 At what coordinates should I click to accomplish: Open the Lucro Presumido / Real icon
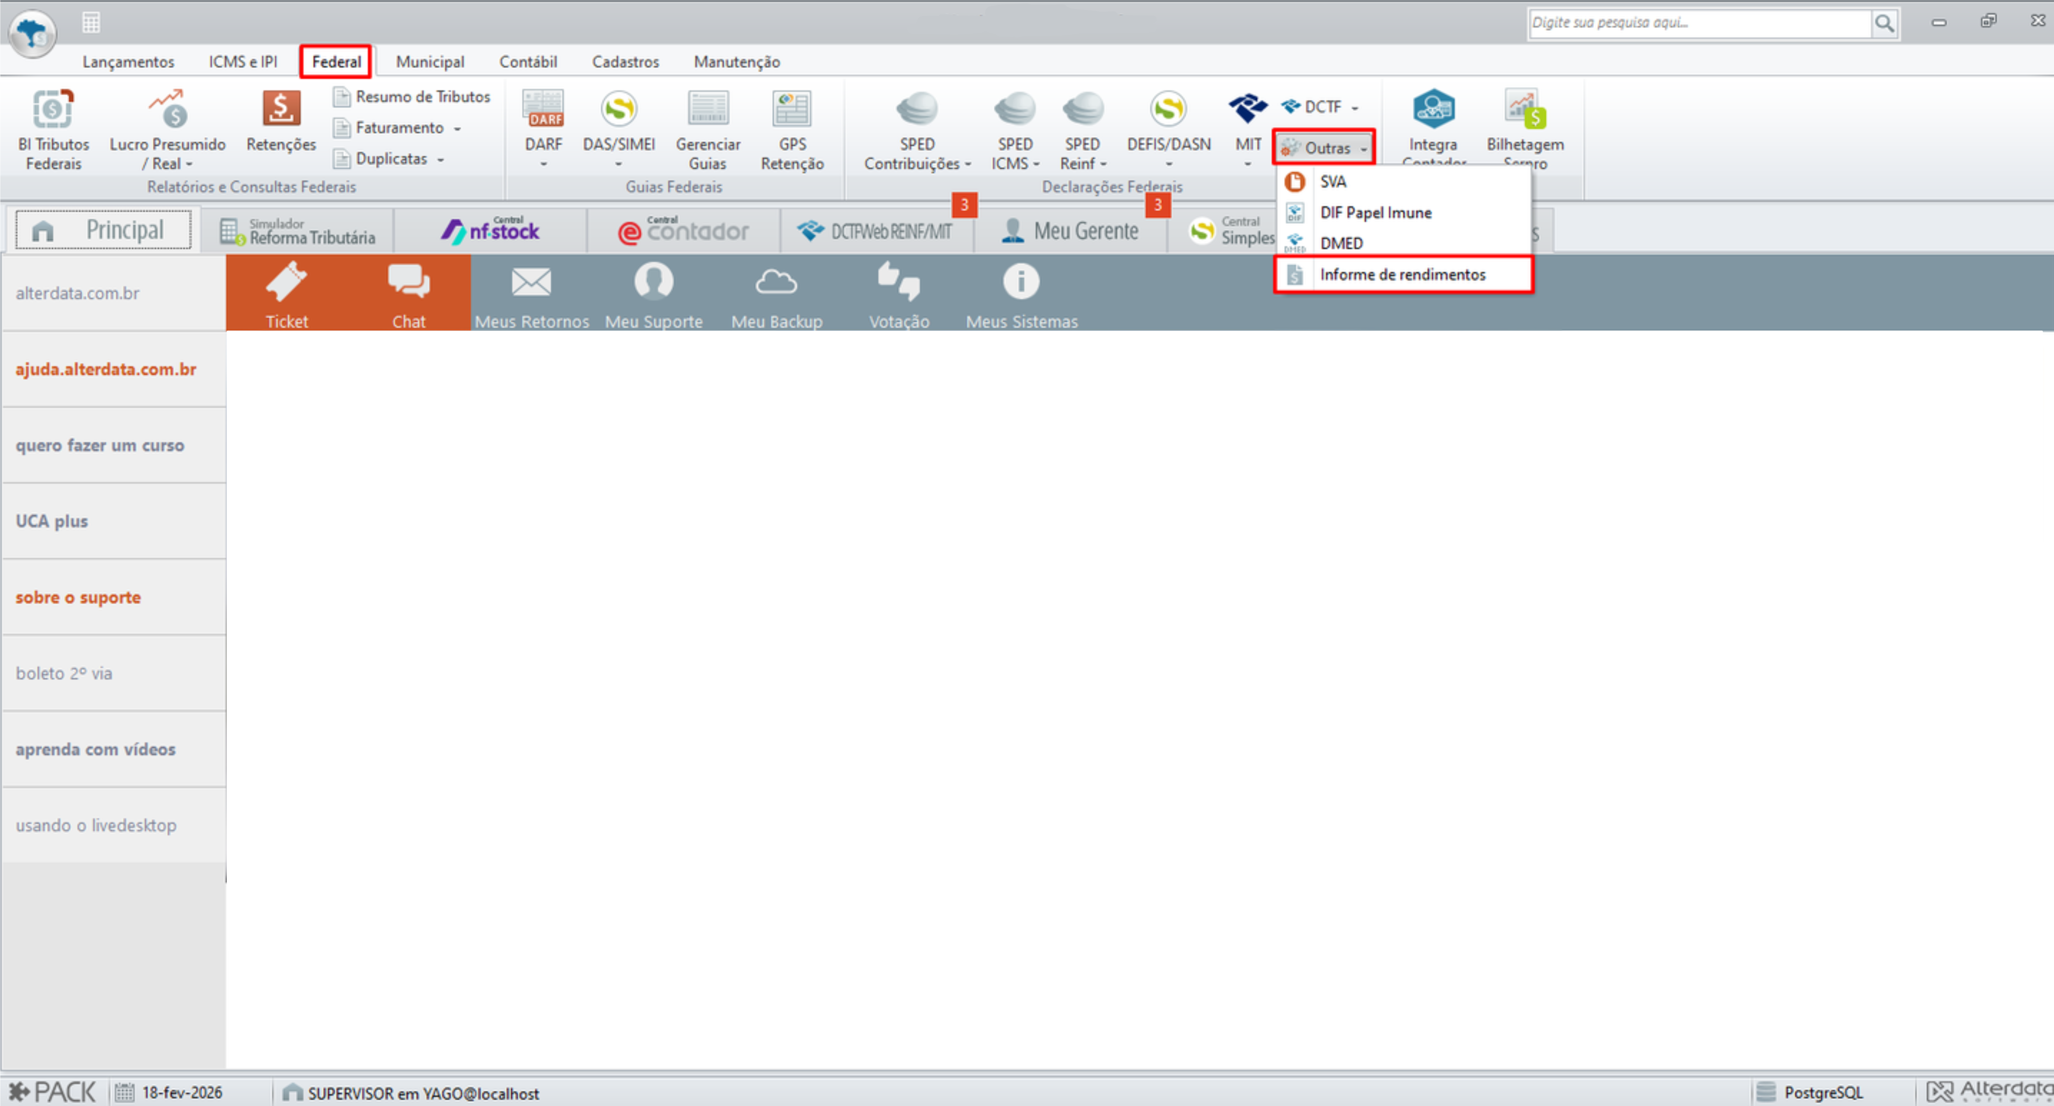[168, 109]
